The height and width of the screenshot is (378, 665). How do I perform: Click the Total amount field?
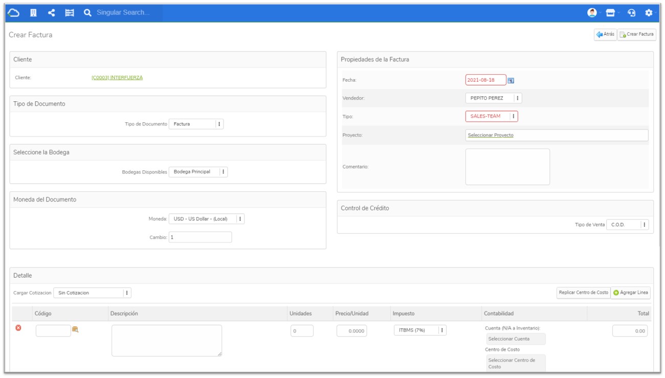[630, 331]
